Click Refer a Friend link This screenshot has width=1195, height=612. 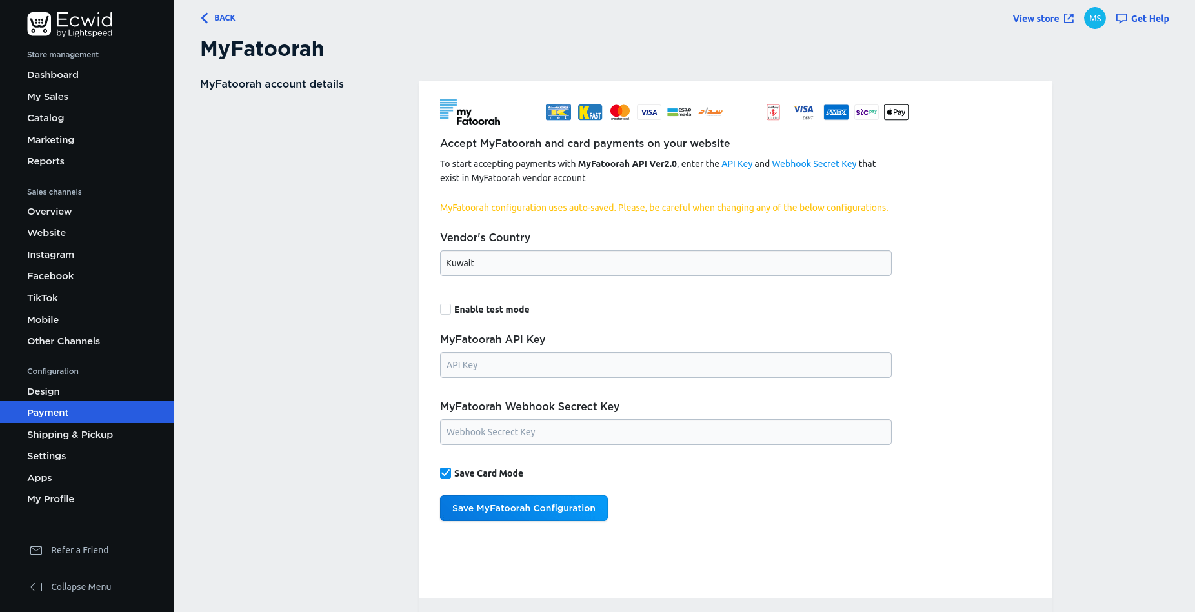(x=80, y=550)
